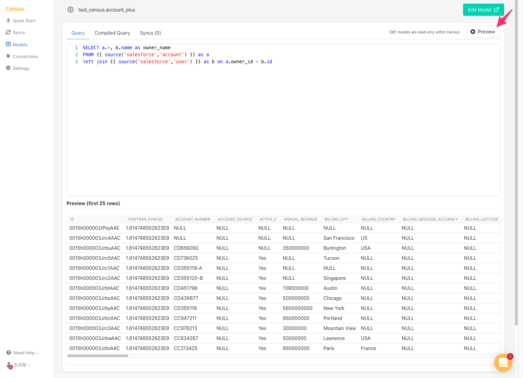Run Preview of the model query

[x=483, y=31]
